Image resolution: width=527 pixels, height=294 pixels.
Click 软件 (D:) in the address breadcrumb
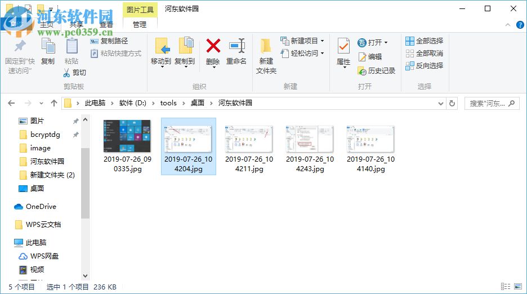pos(133,103)
